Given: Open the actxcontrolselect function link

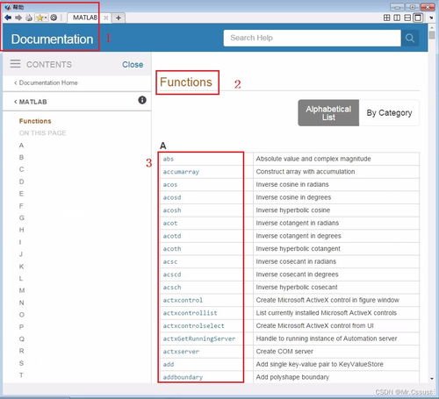Looking at the screenshot, I should click(193, 326).
